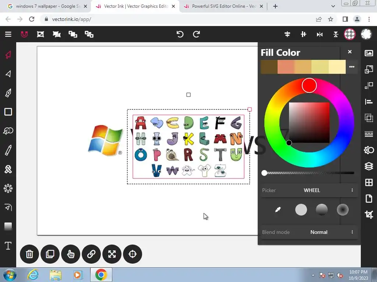377x282 pixels.
Task: Open palette options three-dot menu
Action: (352, 67)
